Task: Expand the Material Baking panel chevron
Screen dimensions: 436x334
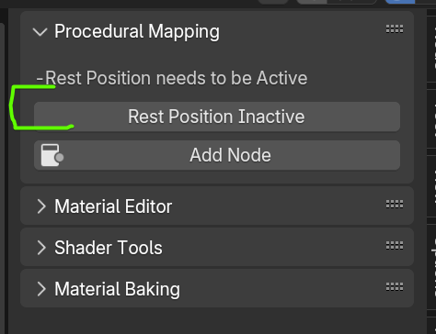Action: click(41, 289)
